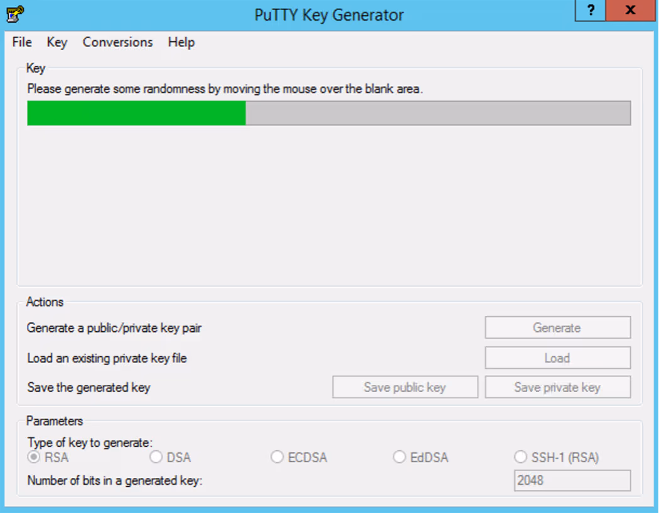Click 'Type of key to generate:' label
The width and height of the screenshot is (659, 513).
click(90, 443)
